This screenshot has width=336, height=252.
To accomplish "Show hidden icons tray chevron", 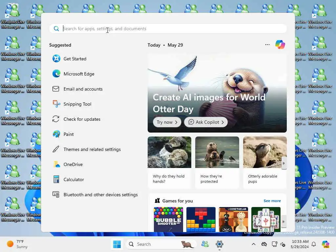I will pyautogui.click(x=254, y=244).
